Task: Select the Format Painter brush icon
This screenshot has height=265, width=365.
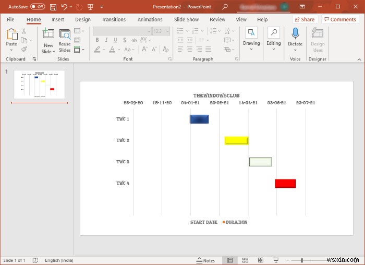Action: [x=24, y=49]
